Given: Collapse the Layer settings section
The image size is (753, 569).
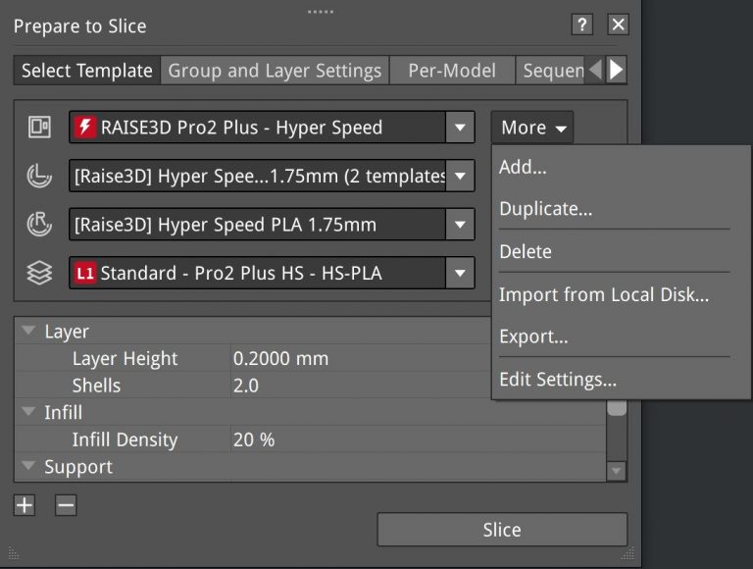Looking at the screenshot, I should (x=28, y=331).
